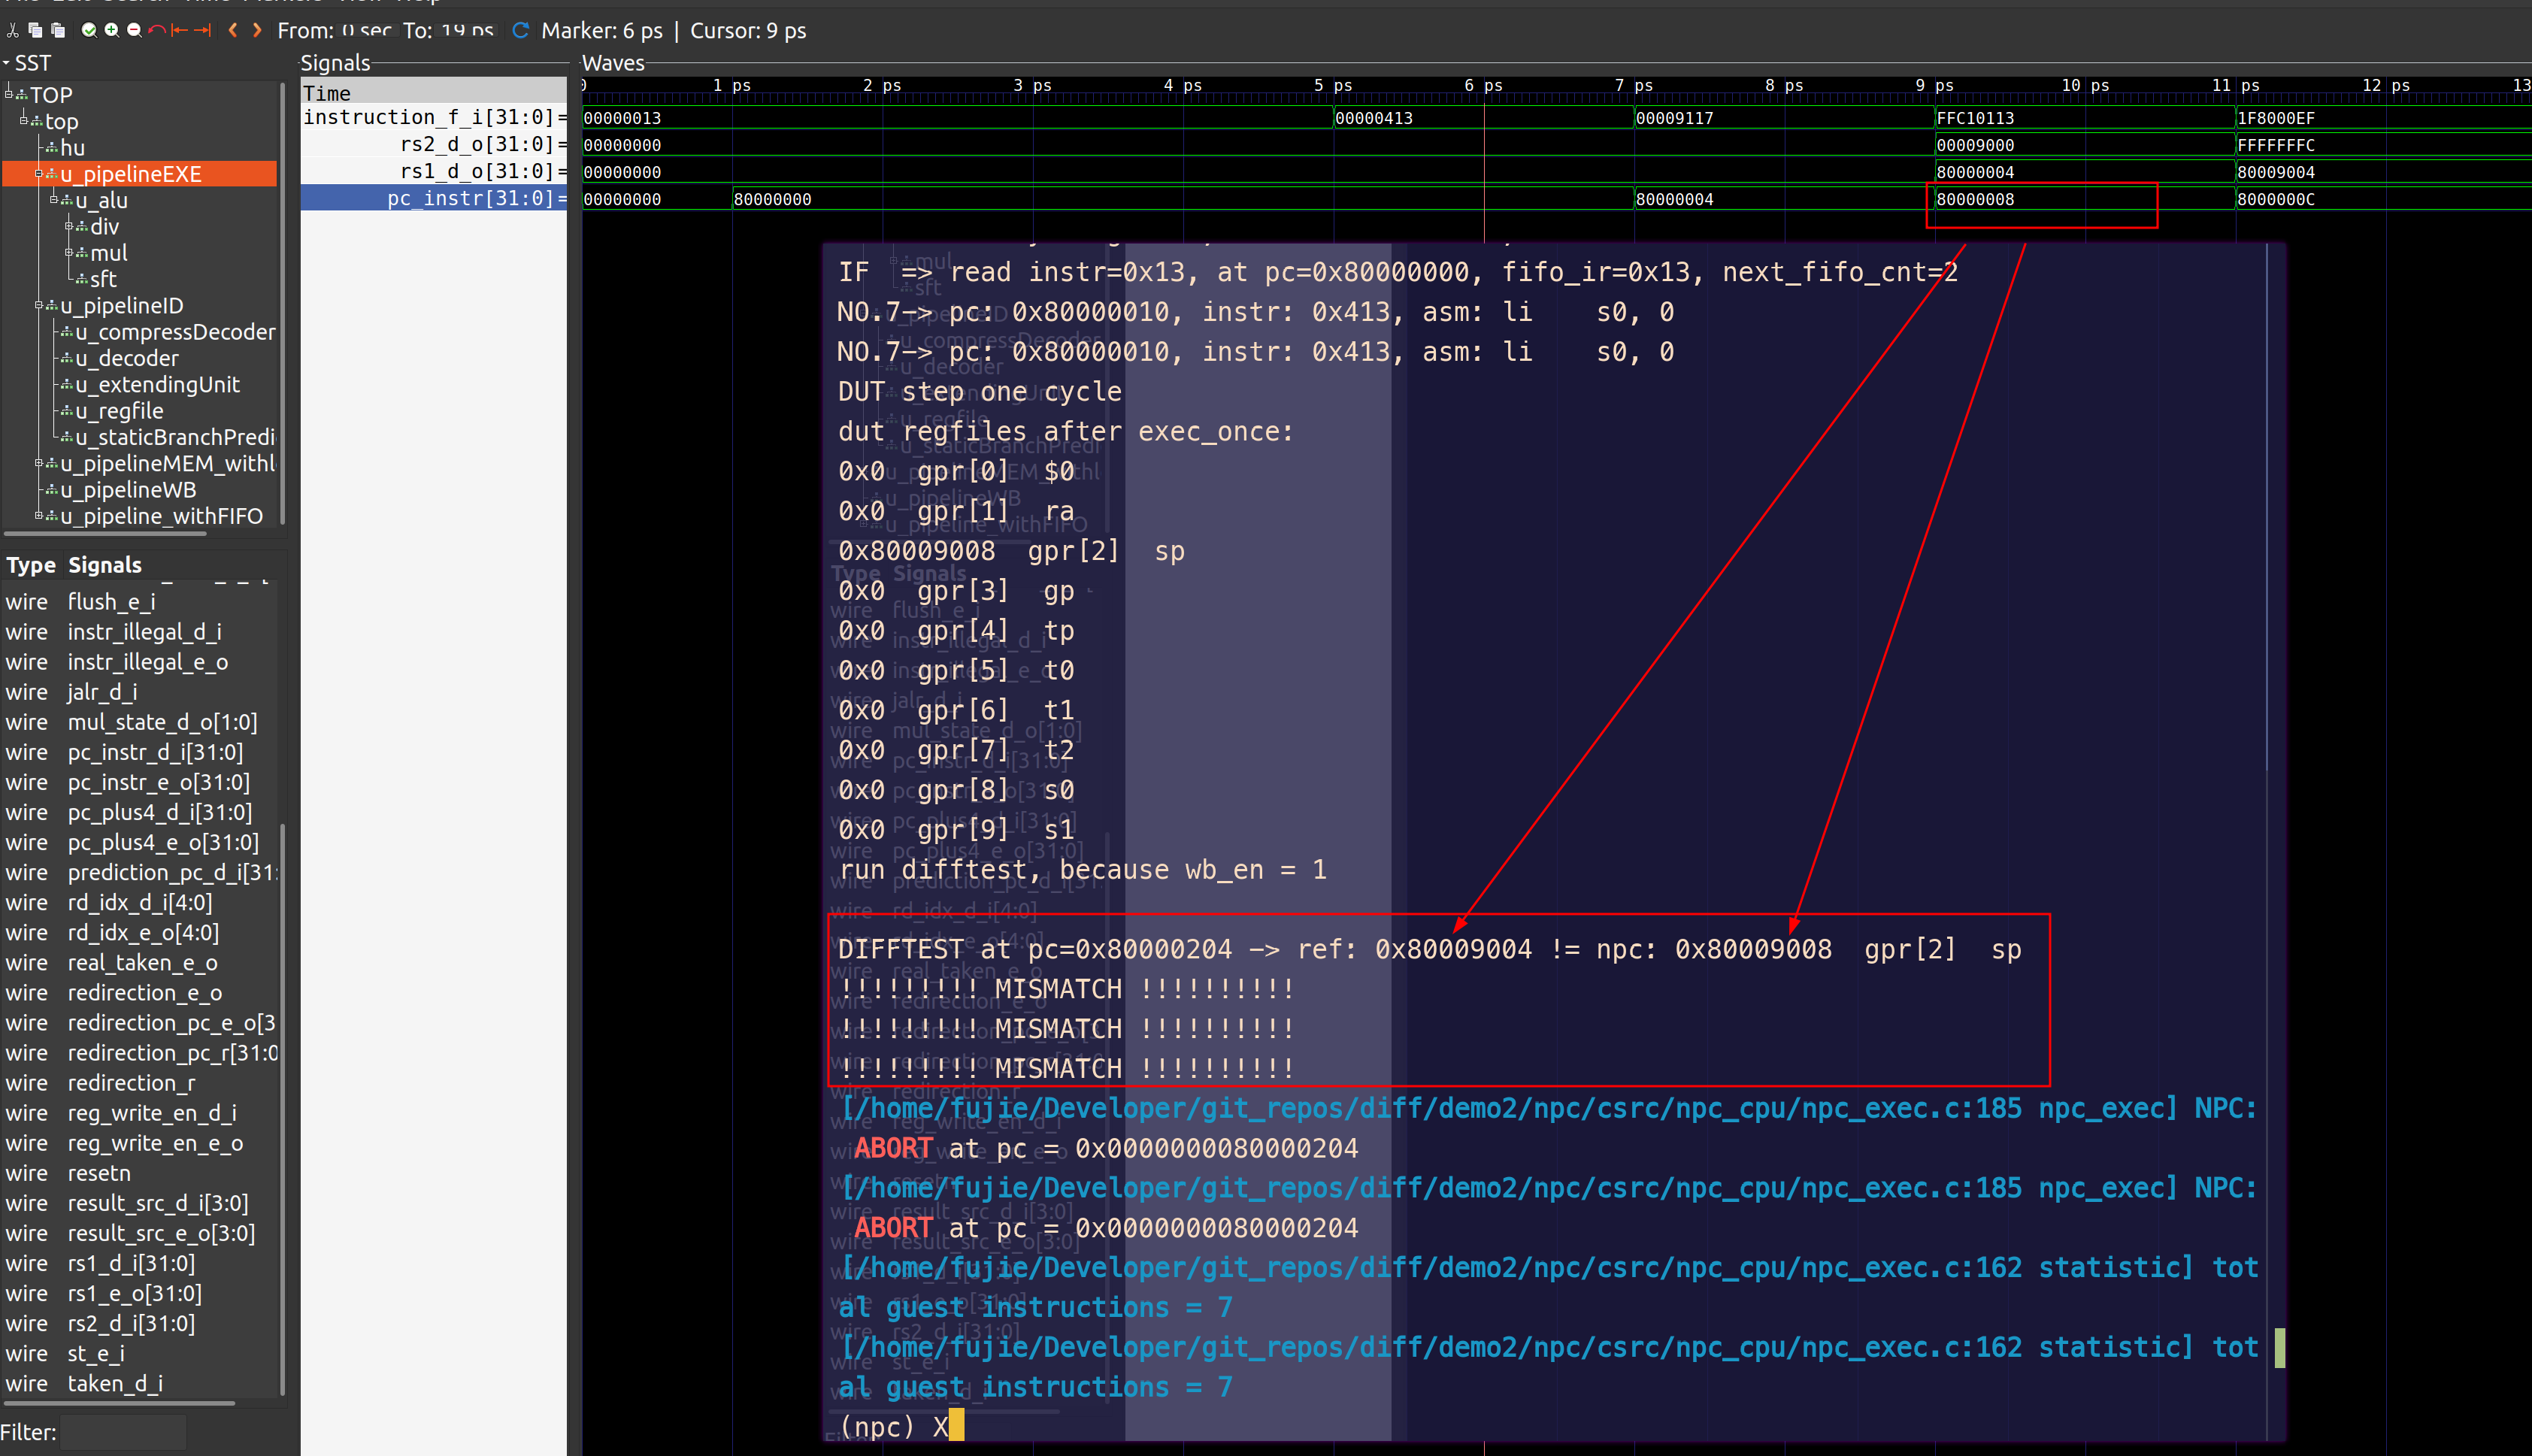Click the module icon beside u_decoder
Screen dimensions: 2532x1456
67,359
